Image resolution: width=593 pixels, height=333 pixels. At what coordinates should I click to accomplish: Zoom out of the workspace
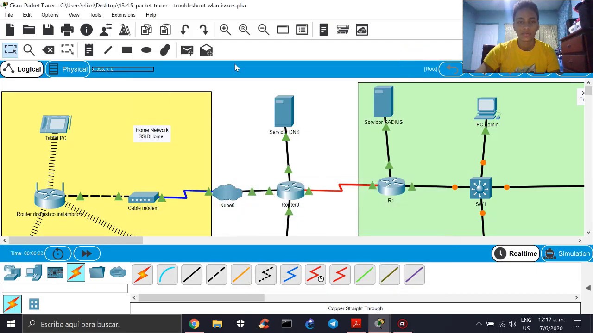coord(264,30)
